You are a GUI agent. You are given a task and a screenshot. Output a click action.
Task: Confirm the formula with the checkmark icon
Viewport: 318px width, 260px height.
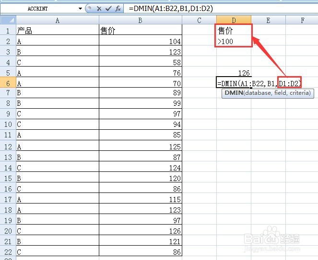pyautogui.click(x=108, y=9)
